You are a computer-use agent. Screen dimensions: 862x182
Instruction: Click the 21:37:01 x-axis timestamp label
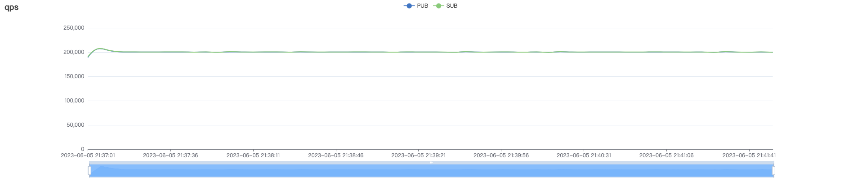coord(88,155)
